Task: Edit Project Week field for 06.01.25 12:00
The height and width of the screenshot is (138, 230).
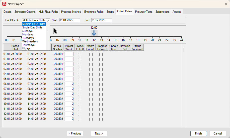Action: [x=69, y=84]
